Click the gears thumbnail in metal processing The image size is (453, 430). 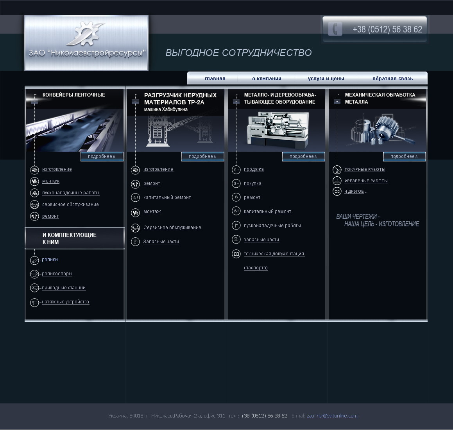click(377, 130)
